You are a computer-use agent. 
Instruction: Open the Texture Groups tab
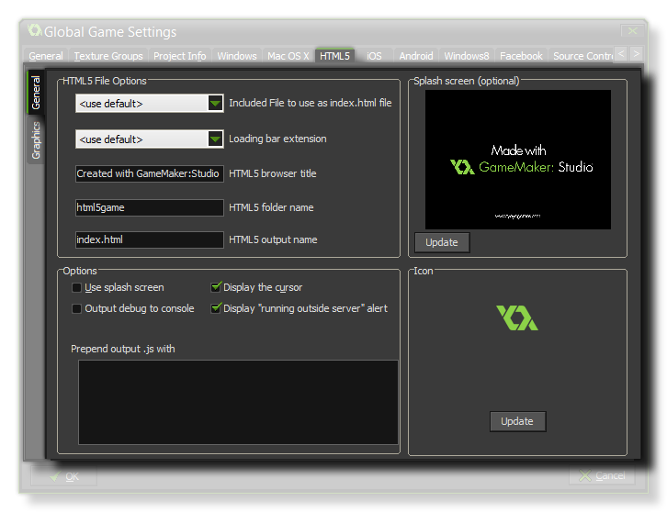point(108,56)
